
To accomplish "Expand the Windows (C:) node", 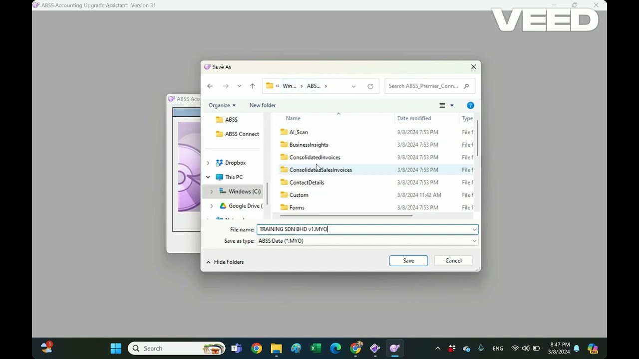I will [212, 191].
